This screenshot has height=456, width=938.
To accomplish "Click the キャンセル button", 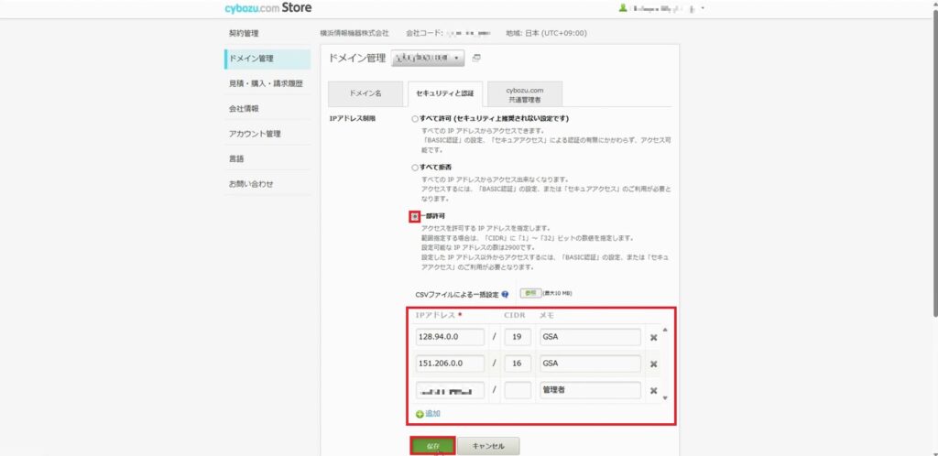I will [x=488, y=446].
